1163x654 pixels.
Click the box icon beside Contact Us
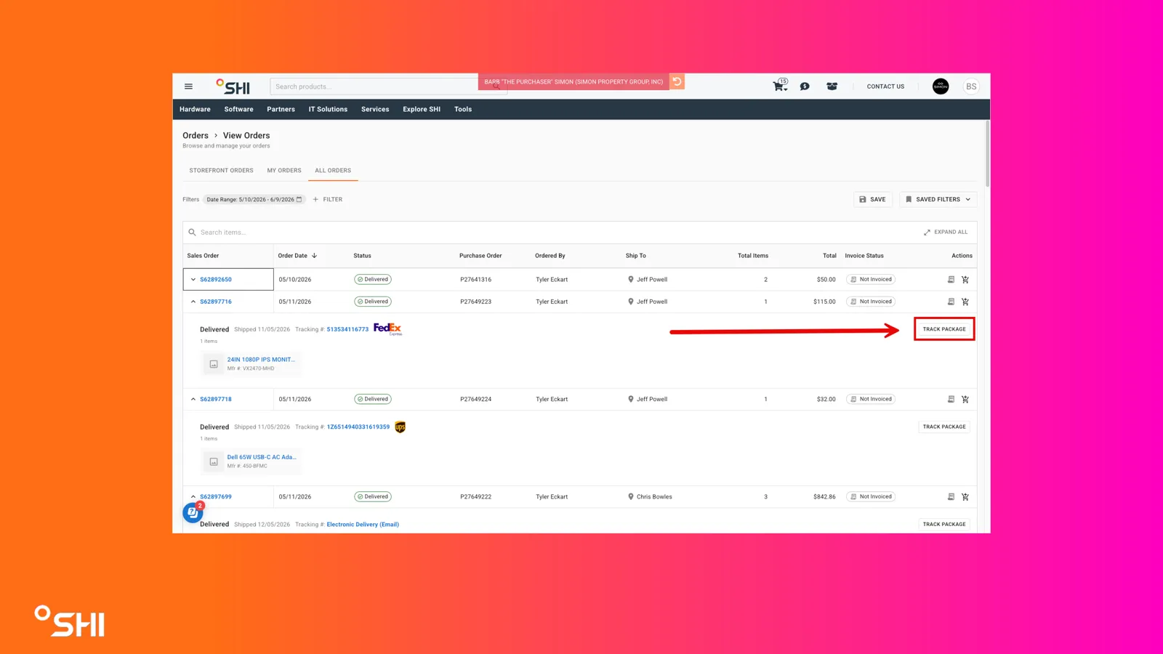pos(832,86)
